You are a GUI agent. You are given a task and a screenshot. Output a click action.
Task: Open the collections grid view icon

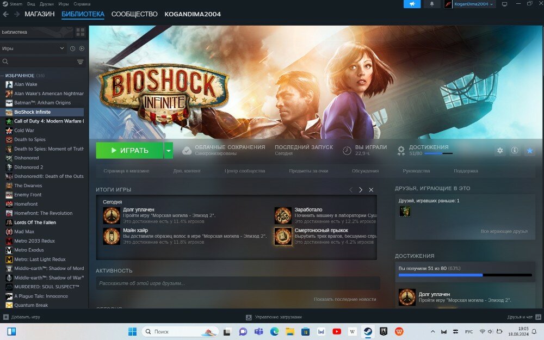[81, 32]
